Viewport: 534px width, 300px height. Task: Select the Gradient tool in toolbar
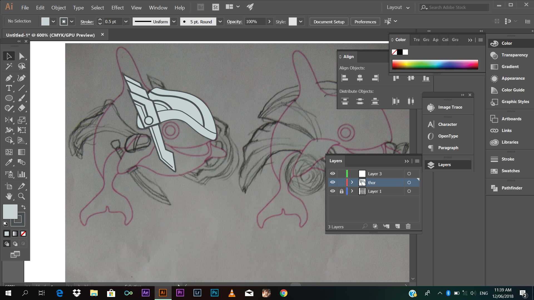point(22,152)
